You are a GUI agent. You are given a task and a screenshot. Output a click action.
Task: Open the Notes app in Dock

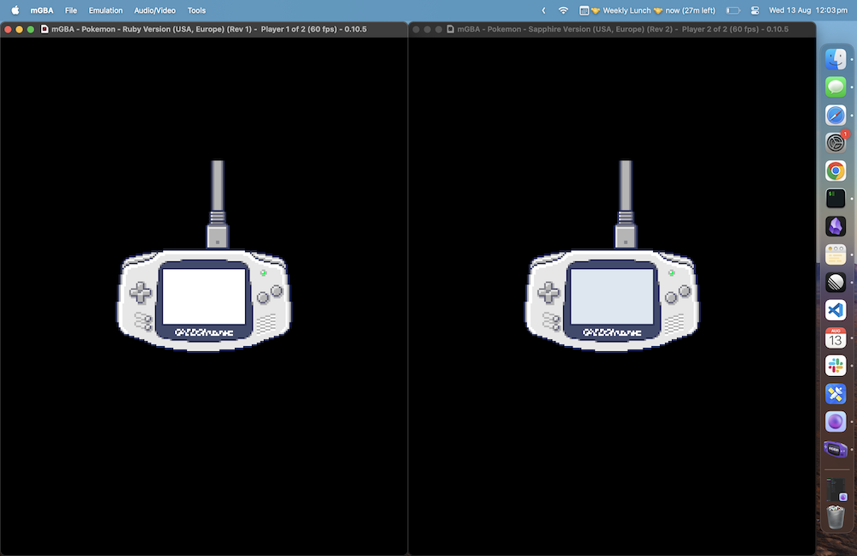tap(835, 254)
